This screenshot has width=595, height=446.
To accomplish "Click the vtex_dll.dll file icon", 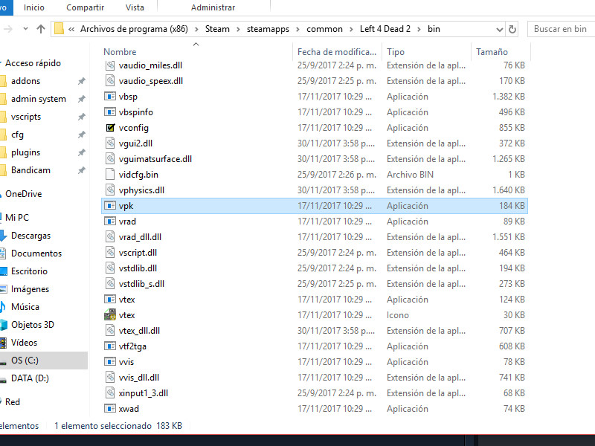I will point(110,331).
